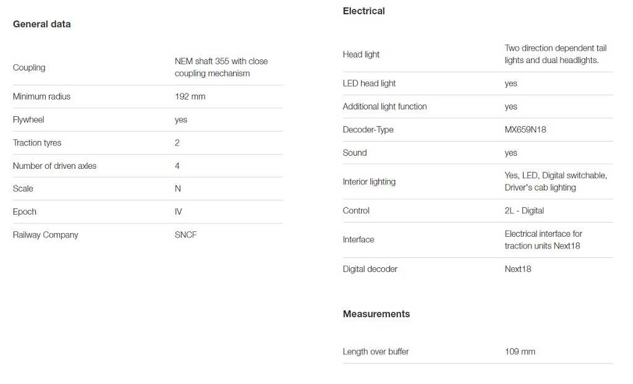Select the Additional light function label
The height and width of the screenshot is (384, 633).
point(384,106)
